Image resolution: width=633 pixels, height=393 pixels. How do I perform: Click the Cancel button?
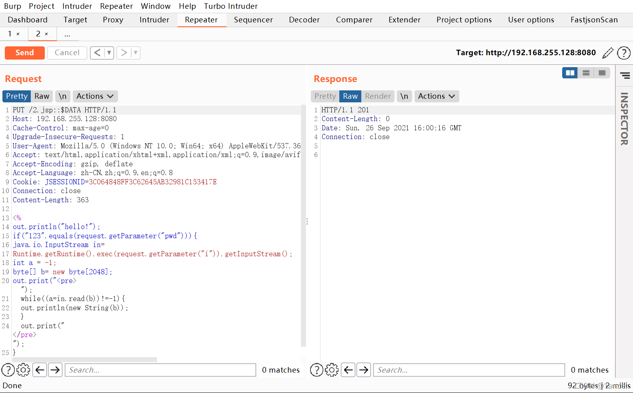[x=67, y=53]
